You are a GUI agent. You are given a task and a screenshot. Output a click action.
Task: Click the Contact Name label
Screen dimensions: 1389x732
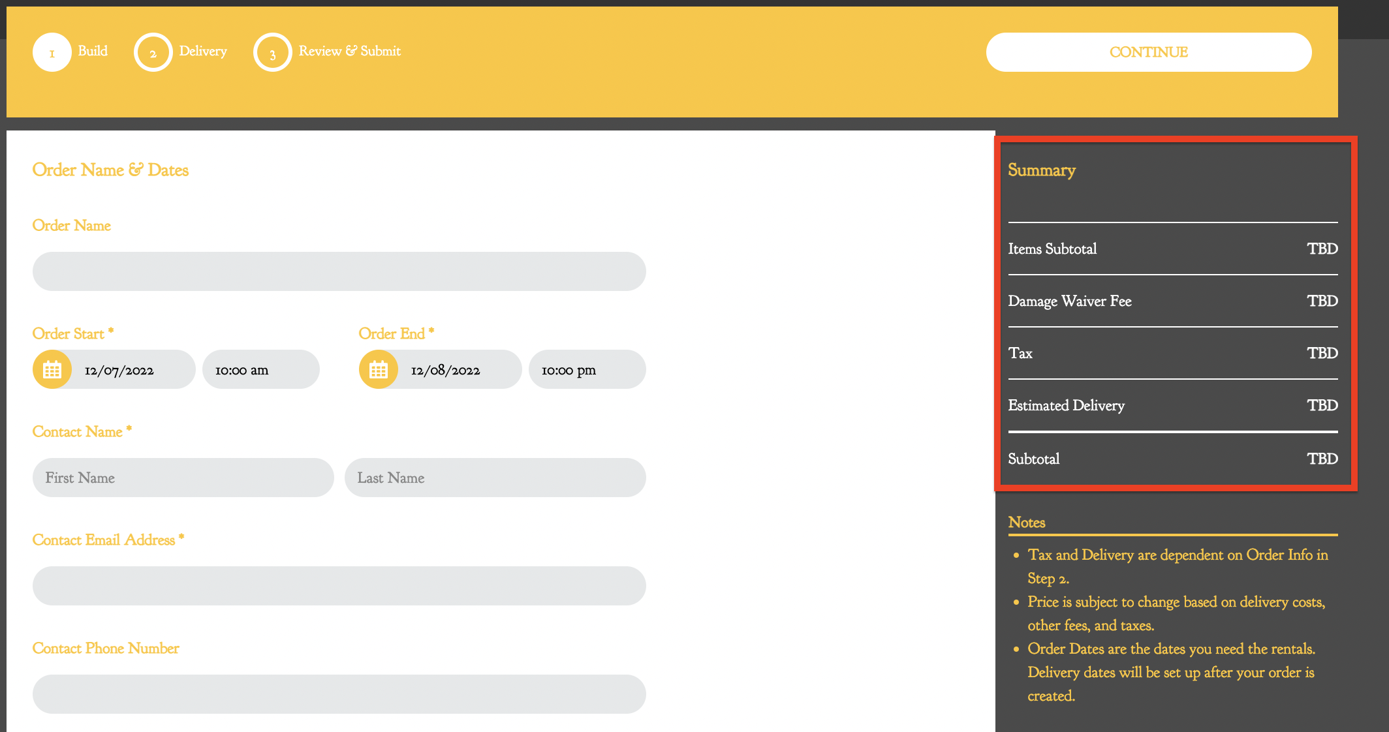82,431
